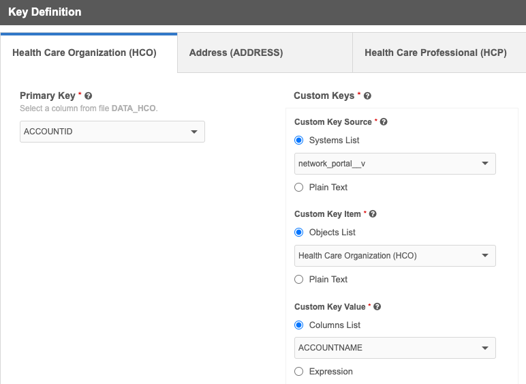The width and height of the screenshot is (526, 384).
Task: Click the Custom Key Item help icon
Action: pos(373,214)
